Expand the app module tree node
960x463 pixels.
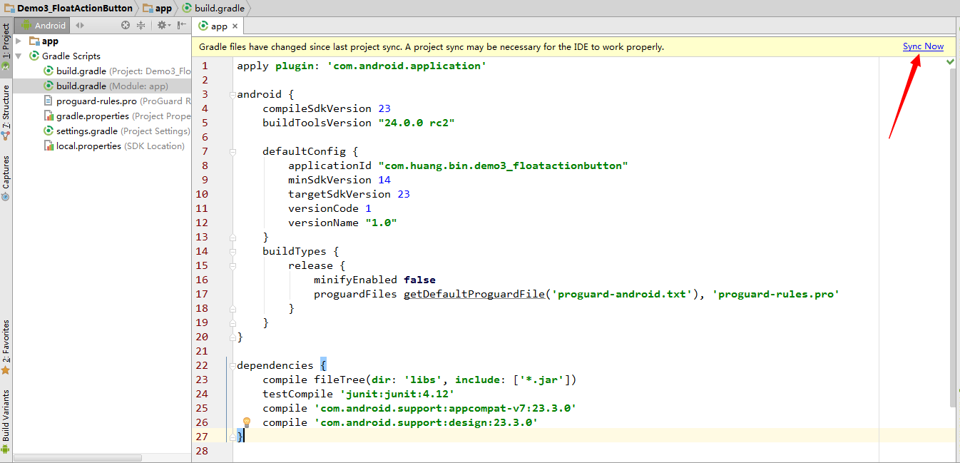[x=20, y=41]
